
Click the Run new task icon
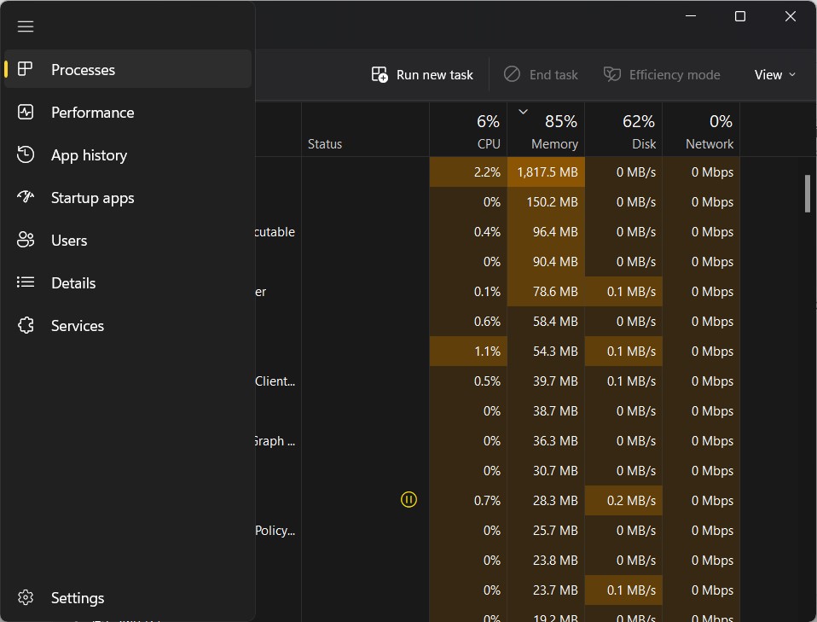click(379, 74)
